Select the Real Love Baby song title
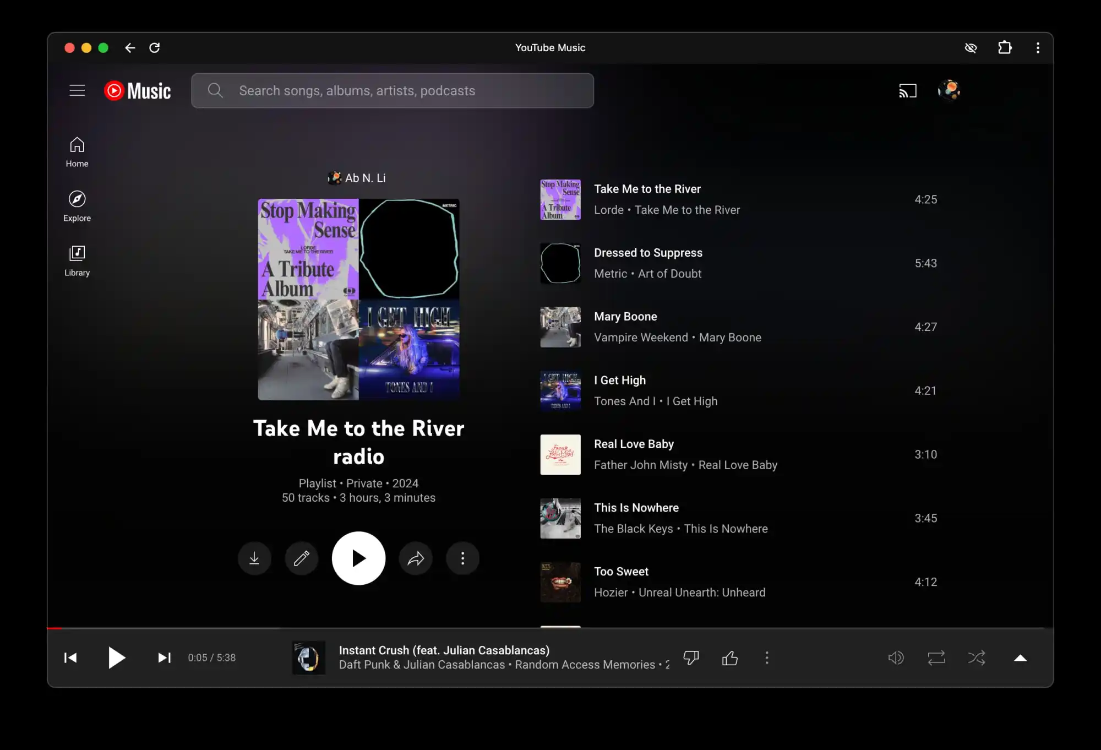Image resolution: width=1101 pixels, height=750 pixels. tap(634, 444)
